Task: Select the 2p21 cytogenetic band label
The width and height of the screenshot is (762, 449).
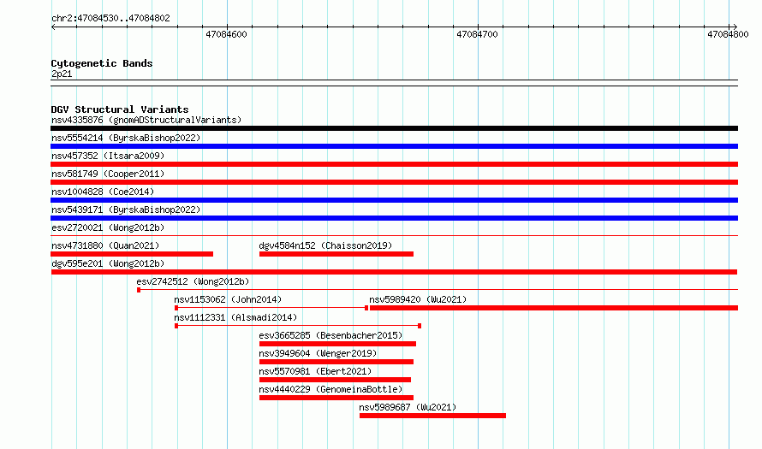Action: click(x=62, y=74)
